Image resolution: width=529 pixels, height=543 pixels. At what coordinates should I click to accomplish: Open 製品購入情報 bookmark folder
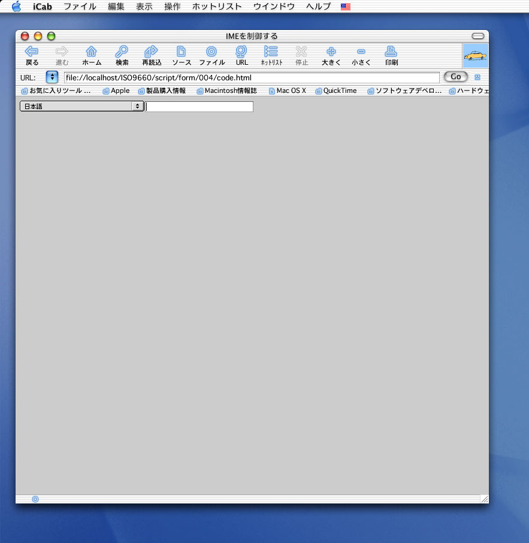162,90
